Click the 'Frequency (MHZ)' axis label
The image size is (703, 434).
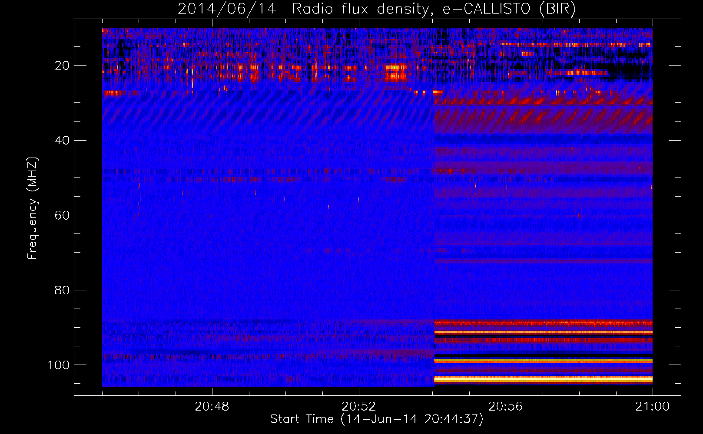33,208
